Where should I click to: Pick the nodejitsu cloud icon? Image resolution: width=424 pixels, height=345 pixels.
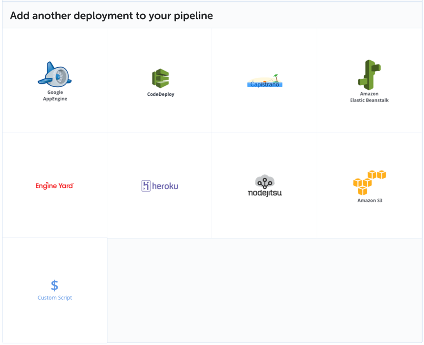pos(264,182)
